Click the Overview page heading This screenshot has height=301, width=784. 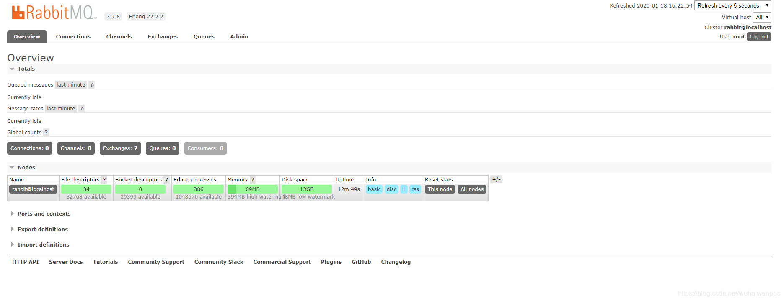pyautogui.click(x=31, y=58)
